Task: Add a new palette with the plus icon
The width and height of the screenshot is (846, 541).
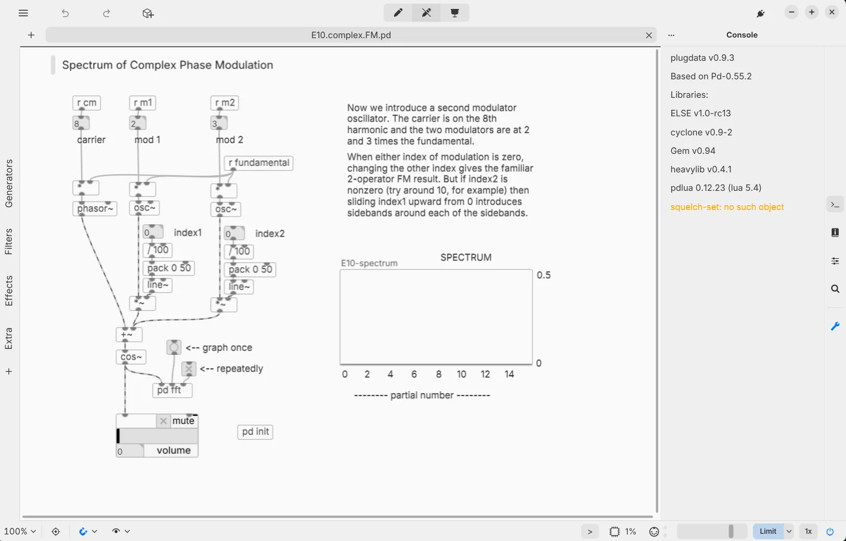Action: (x=9, y=372)
